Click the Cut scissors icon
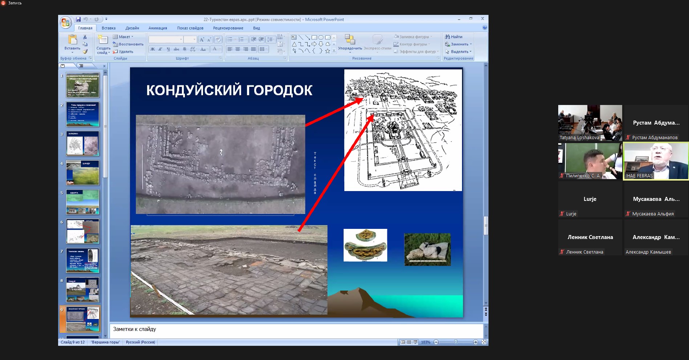 click(85, 37)
